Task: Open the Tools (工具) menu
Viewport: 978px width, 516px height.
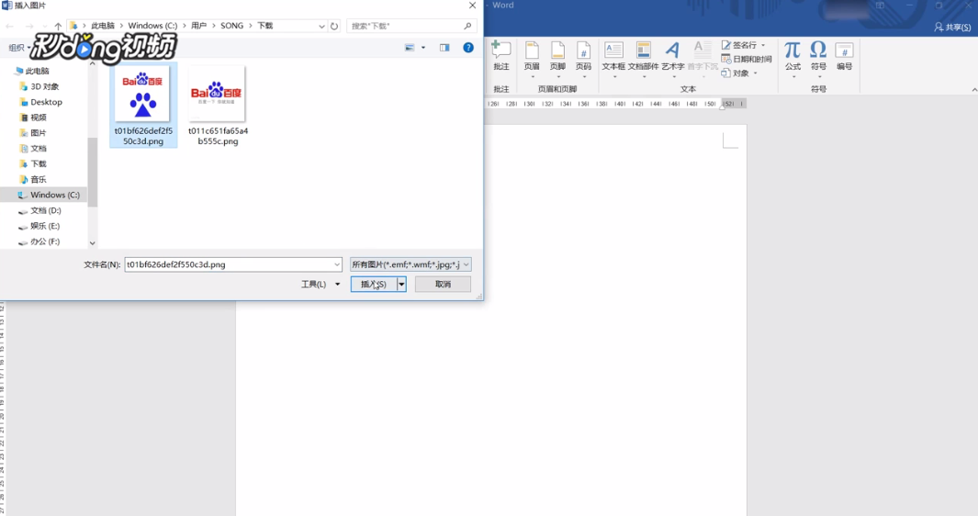Action: click(320, 284)
